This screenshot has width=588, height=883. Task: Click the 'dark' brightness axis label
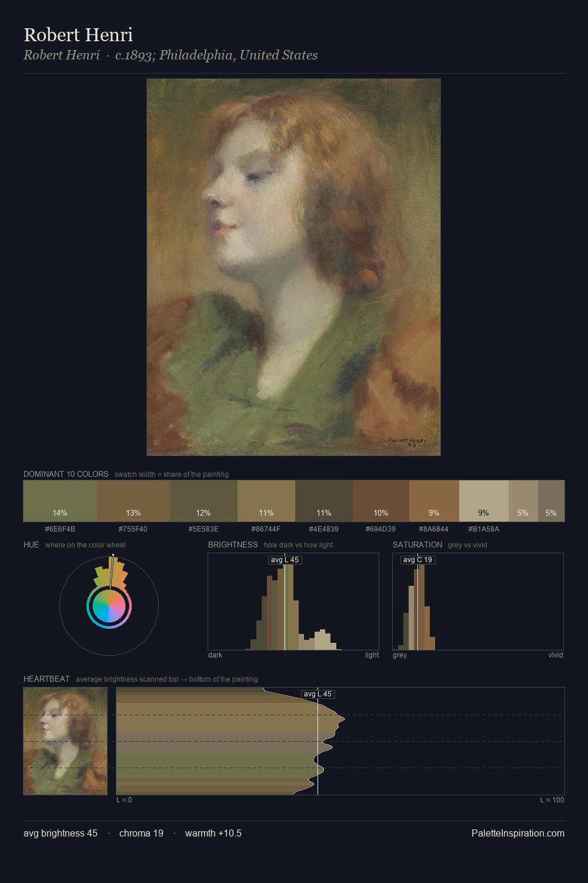pos(215,655)
